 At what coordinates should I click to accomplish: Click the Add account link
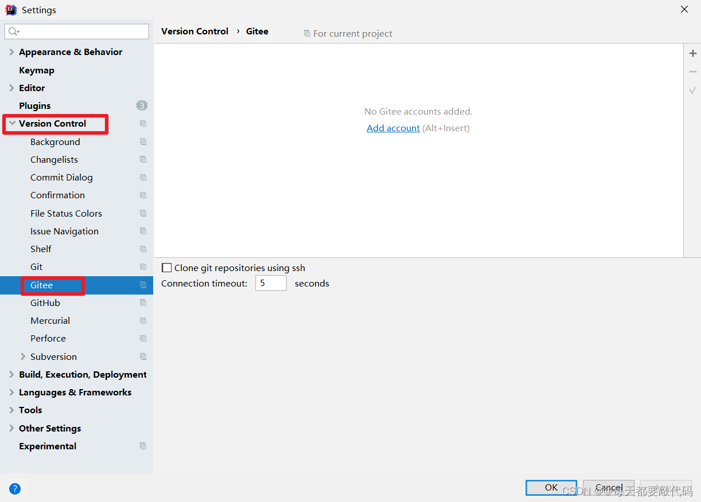(393, 128)
